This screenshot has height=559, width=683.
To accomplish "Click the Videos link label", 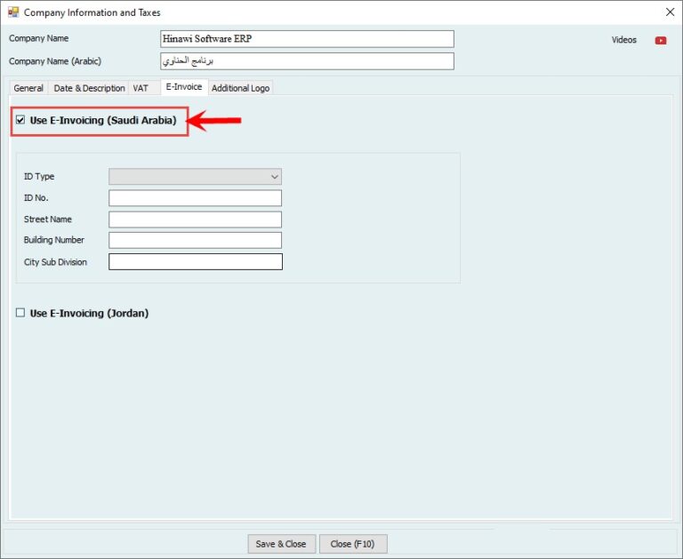I will (623, 40).
